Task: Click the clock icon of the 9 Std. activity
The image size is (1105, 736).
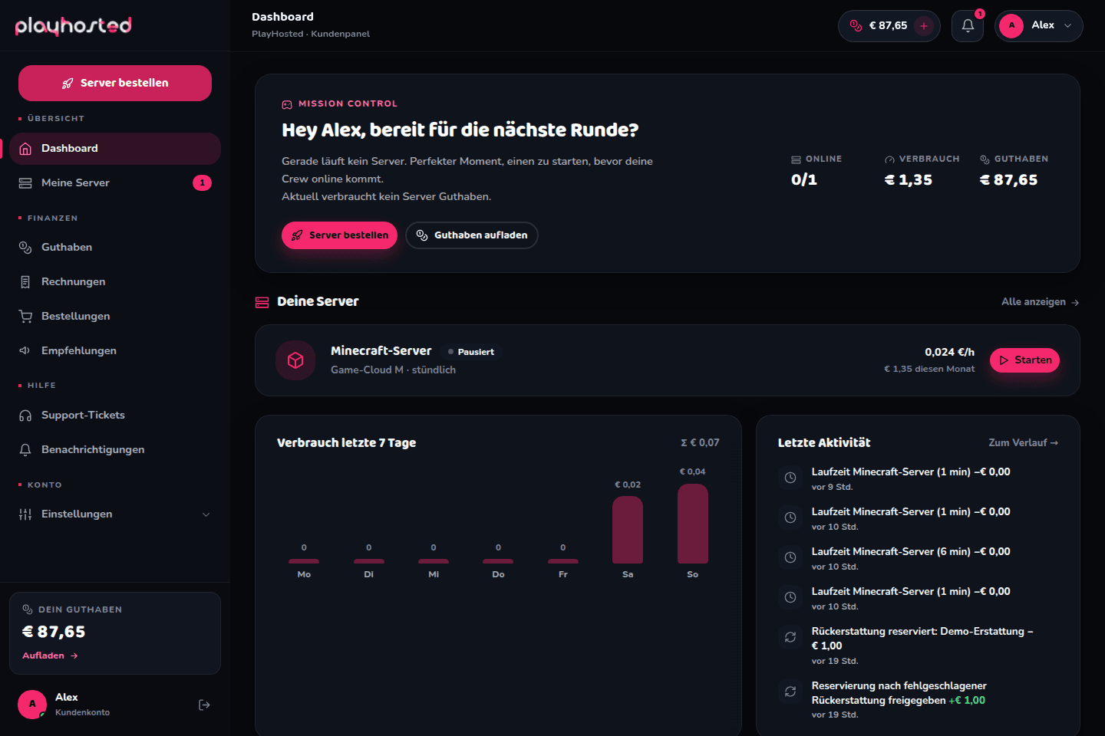Action: [x=790, y=478]
